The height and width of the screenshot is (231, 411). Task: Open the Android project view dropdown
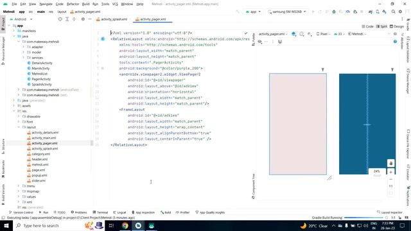tap(21, 19)
